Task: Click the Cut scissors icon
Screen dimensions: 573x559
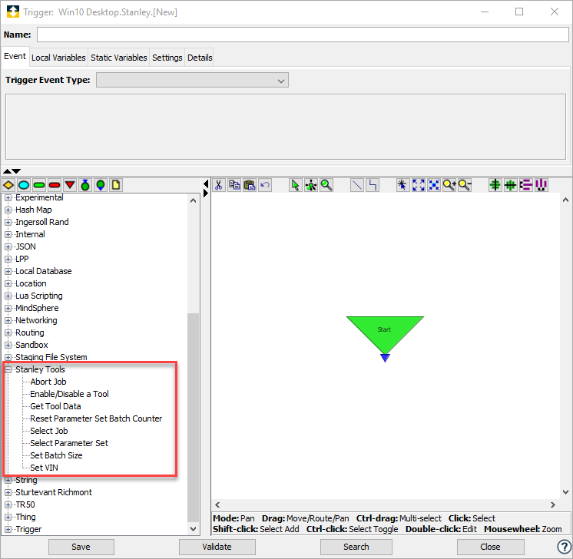Action: [219, 185]
